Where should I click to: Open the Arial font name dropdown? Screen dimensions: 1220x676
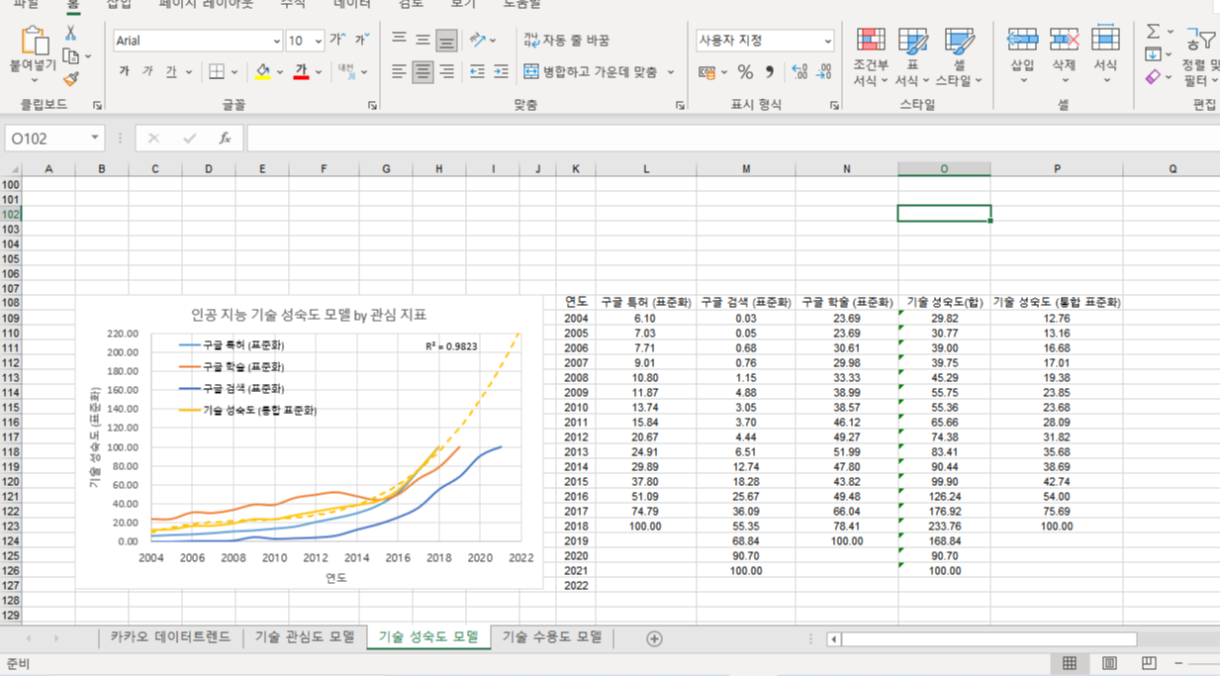pos(276,41)
